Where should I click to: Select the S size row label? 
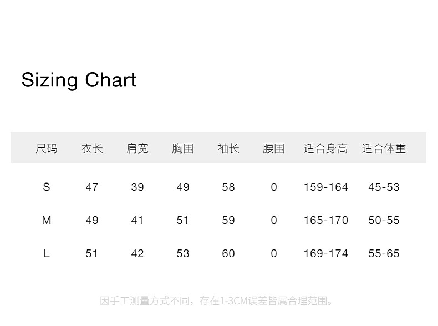point(47,187)
